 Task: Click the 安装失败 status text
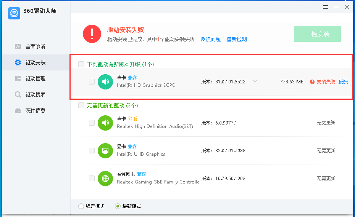(326, 82)
